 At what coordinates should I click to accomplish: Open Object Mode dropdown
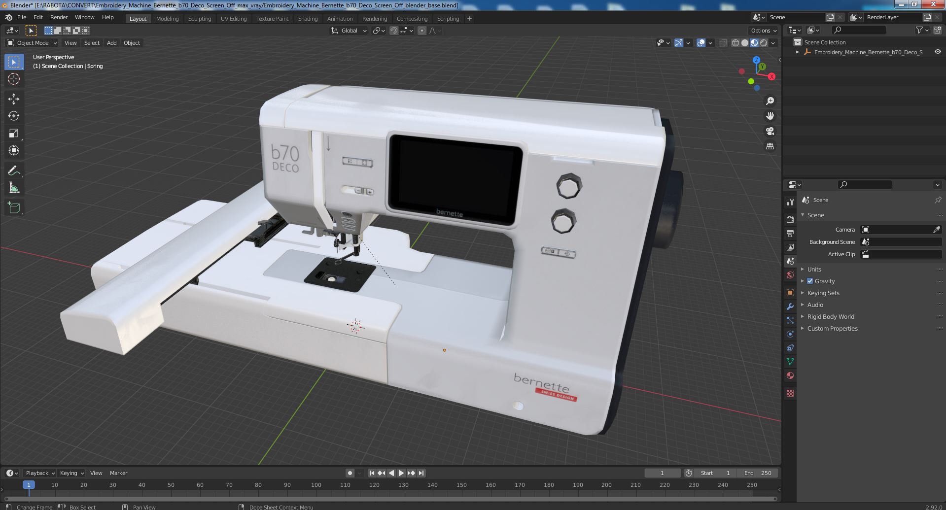[x=32, y=43]
